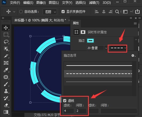
Task: Select the Move tool in the toolbox
Action: pos(6,28)
